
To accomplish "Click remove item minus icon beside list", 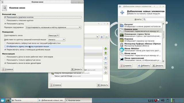I will pos(106,63).
